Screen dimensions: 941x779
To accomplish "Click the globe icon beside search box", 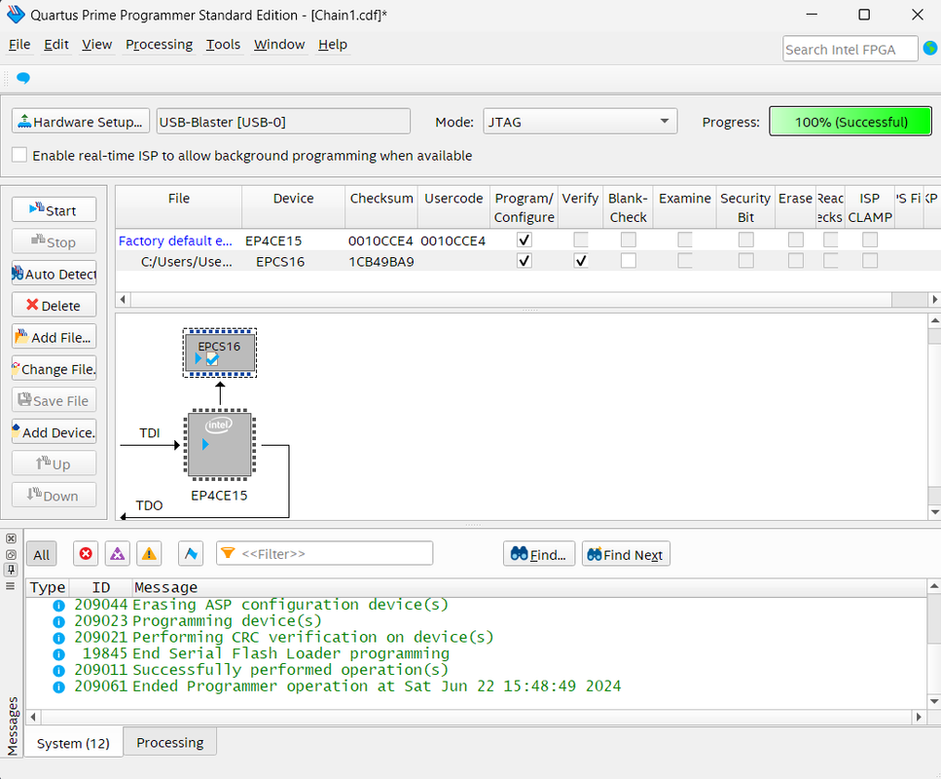I will (930, 49).
